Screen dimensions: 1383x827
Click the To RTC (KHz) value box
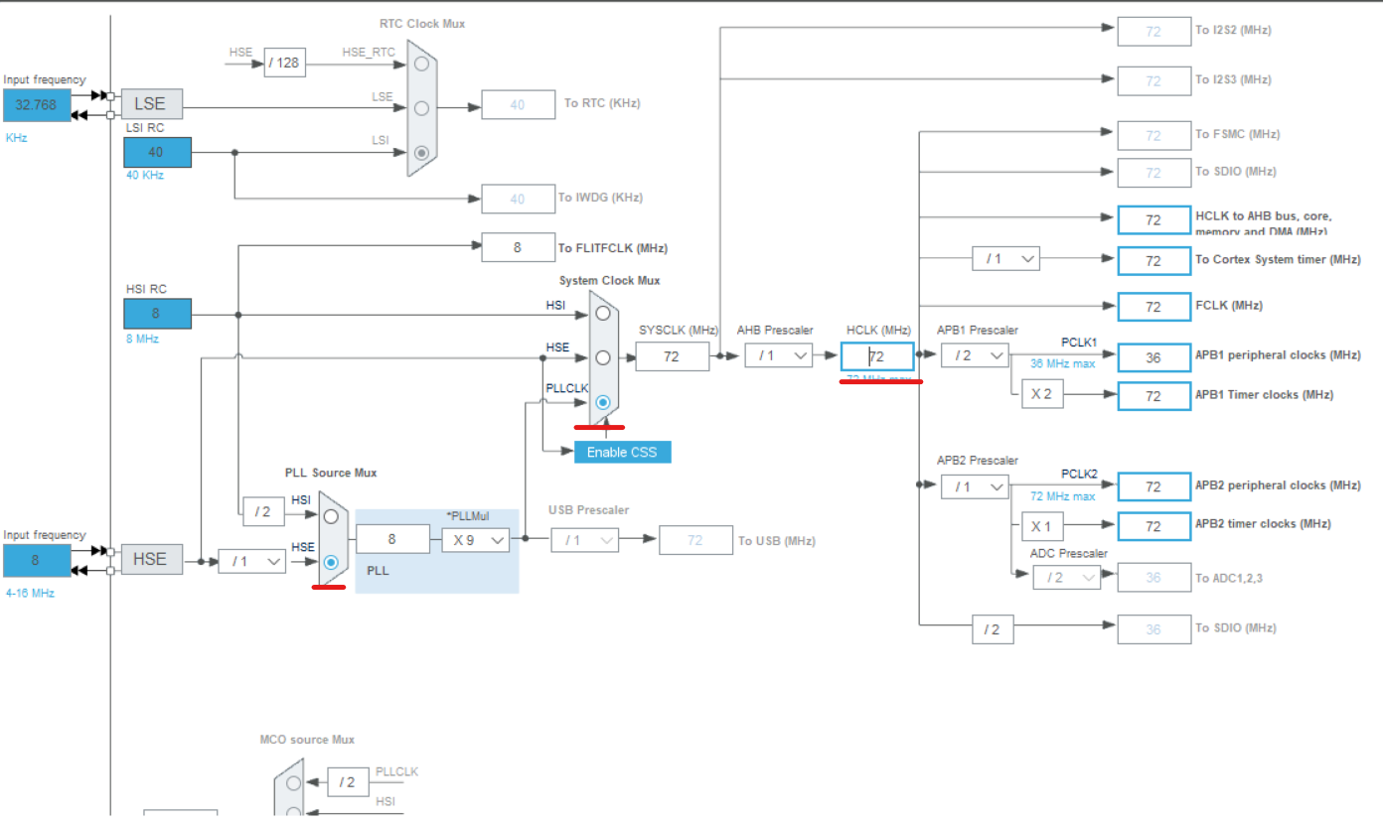tap(518, 104)
